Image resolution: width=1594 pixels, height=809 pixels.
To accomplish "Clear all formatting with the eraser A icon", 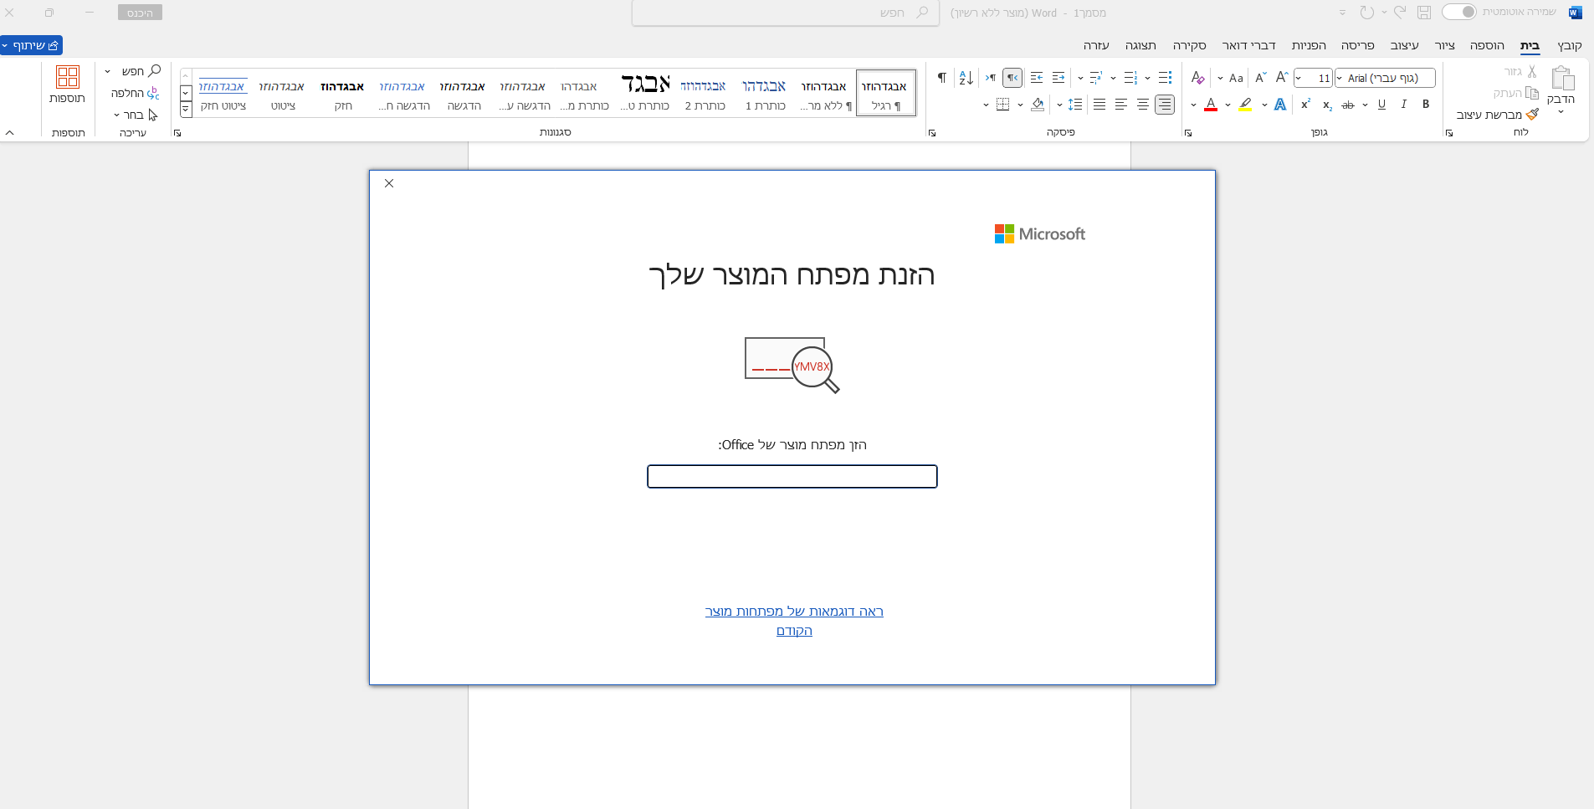I will (x=1197, y=78).
